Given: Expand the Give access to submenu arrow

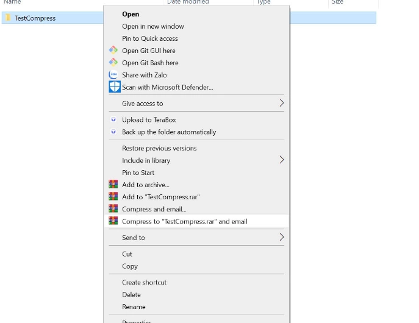Looking at the screenshot, I should (x=281, y=103).
